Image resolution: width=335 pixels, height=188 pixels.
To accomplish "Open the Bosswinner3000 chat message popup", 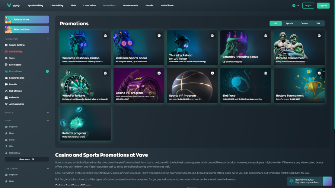I will pyautogui.click(x=309, y=181).
